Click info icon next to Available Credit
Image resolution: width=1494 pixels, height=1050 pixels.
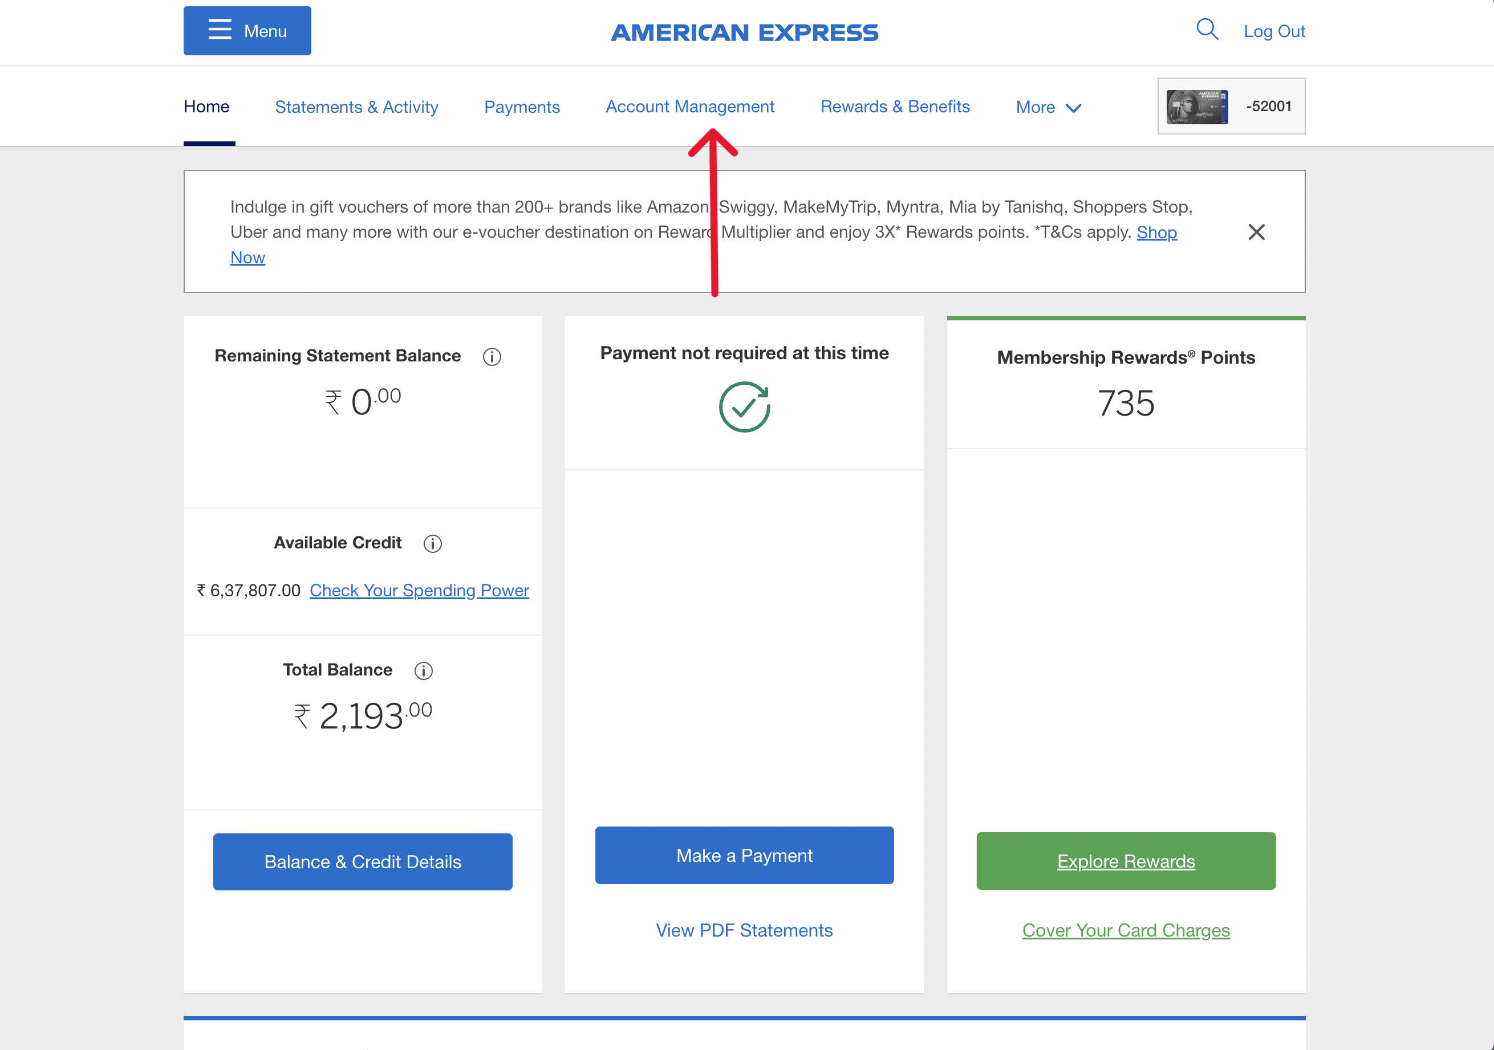[433, 543]
